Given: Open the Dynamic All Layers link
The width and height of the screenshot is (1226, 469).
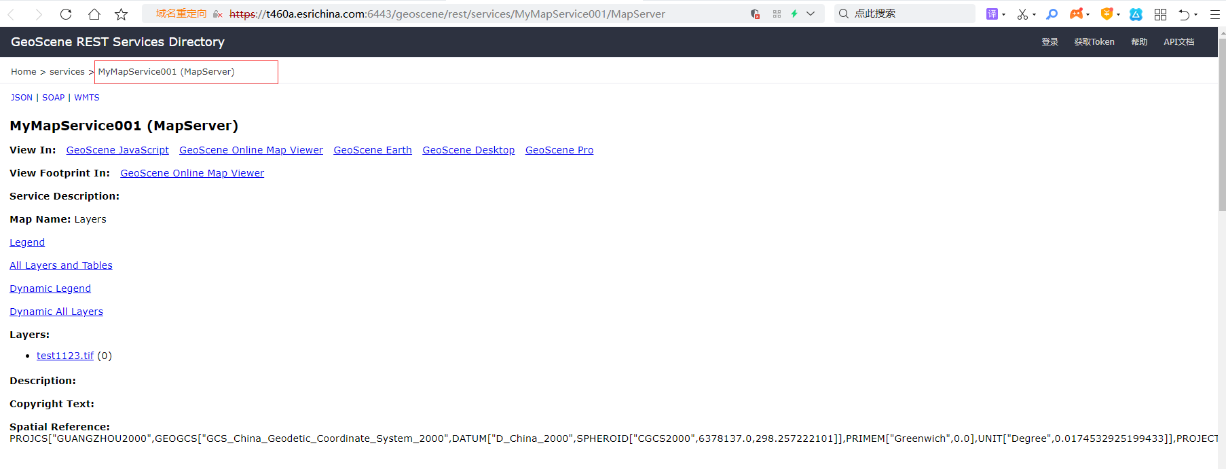Looking at the screenshot, I should point(56,312).
